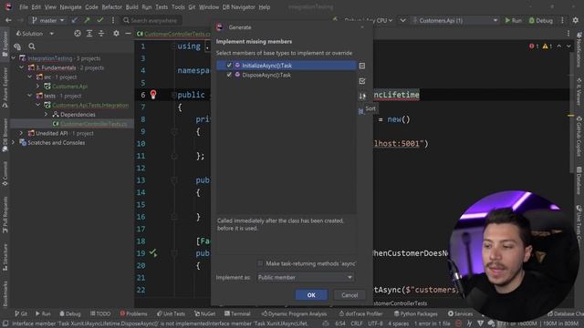The image size is (584, 328).
Task: Cancel the Generate dialog
Action: [x=349, y=295]
